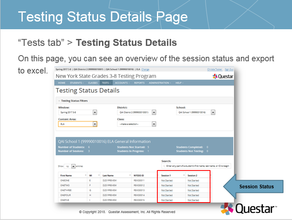Click the QAI School 1 ELA General Information heading

[x=104, y=142]
